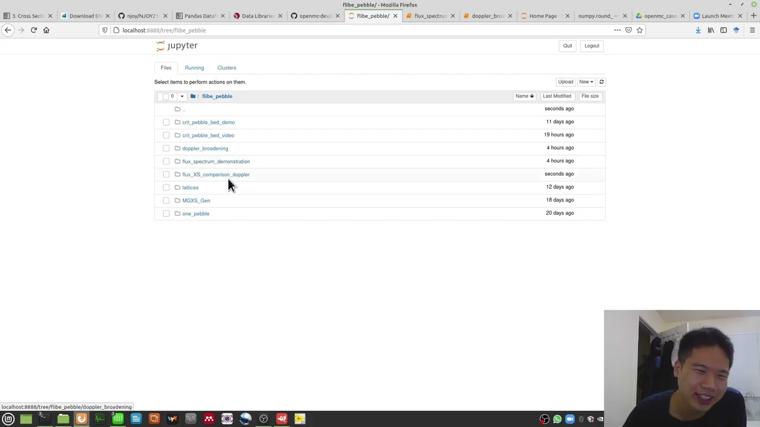760x427 pixels.
Task: Open OBS Studio from the taskbar
Action: point(264,419)
